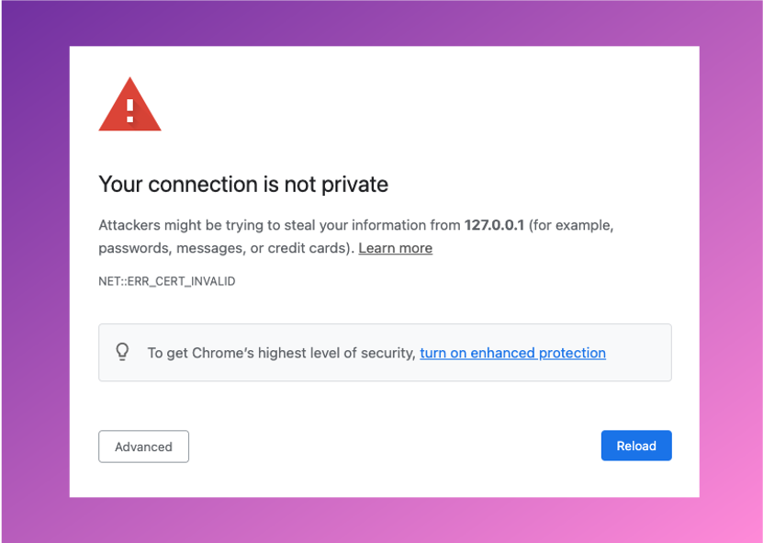Click the word enhanced in the protection link
The width and height of the screenshot is (763, 543).
(x=502, y=353)
